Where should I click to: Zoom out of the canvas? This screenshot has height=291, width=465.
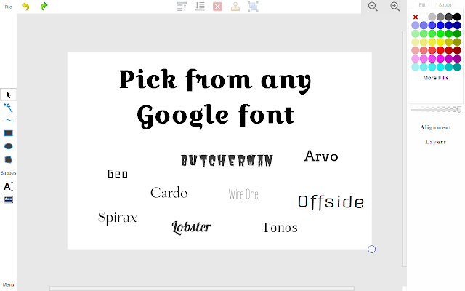(x=373, y=7)
